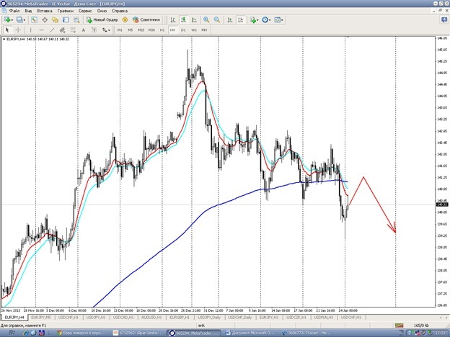Pick the vertical line drawing tool

30,30
